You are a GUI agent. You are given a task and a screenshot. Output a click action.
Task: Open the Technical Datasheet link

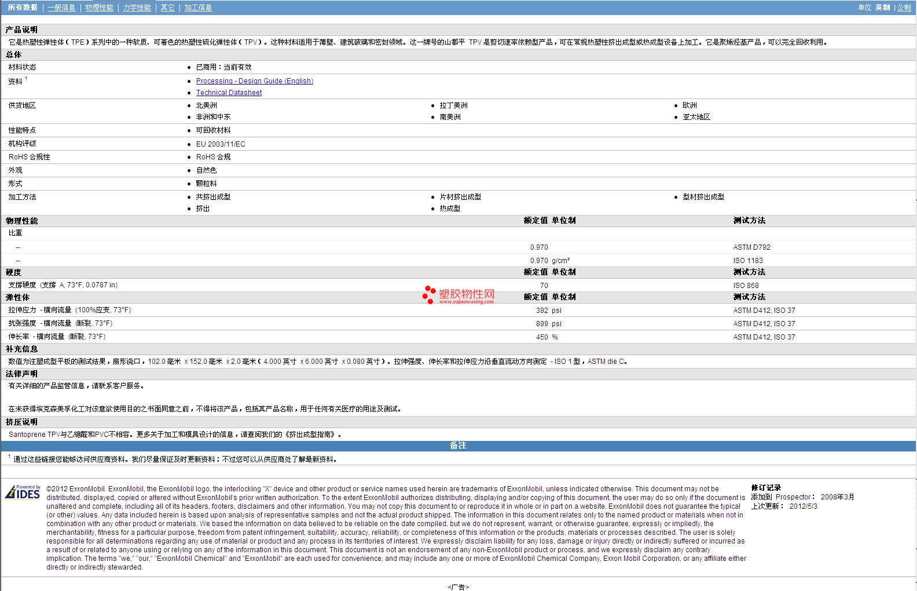[229, 93]
